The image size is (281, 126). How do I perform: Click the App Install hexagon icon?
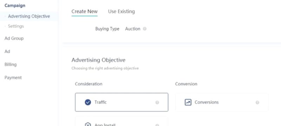point(88,124)
